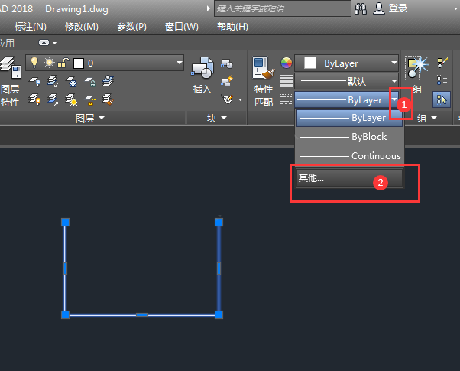
Task: Click the lineweight stacked lines icon
Action: click(x=287, y=81)
